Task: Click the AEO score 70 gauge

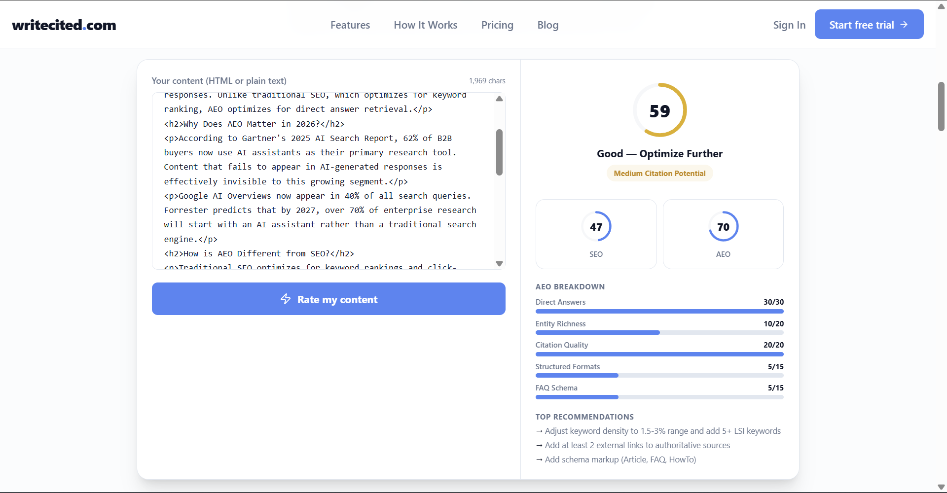Action: [723, 227]
